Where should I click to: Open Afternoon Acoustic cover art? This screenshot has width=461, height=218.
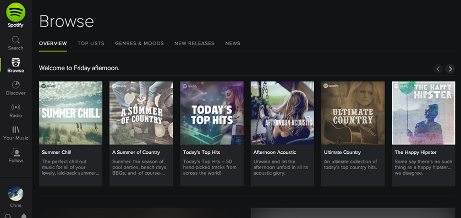pyautogui.click(x=282, y=113)
